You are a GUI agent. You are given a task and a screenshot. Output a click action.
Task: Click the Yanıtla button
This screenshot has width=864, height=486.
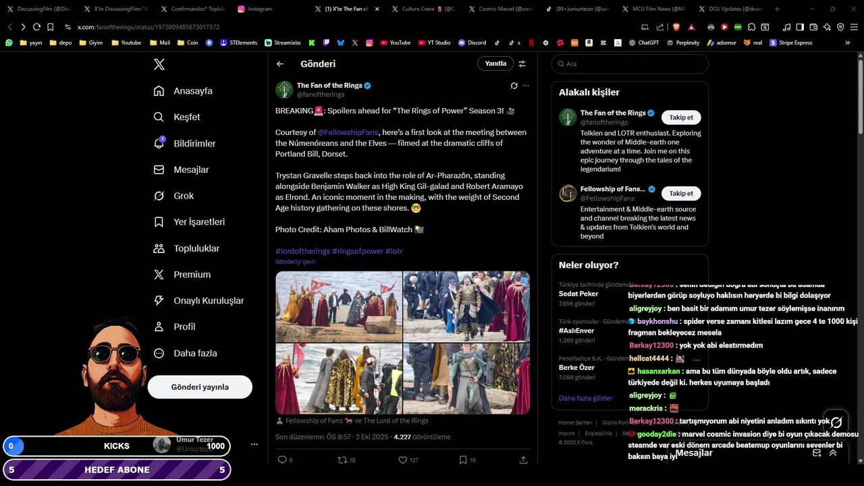(495, 63)
